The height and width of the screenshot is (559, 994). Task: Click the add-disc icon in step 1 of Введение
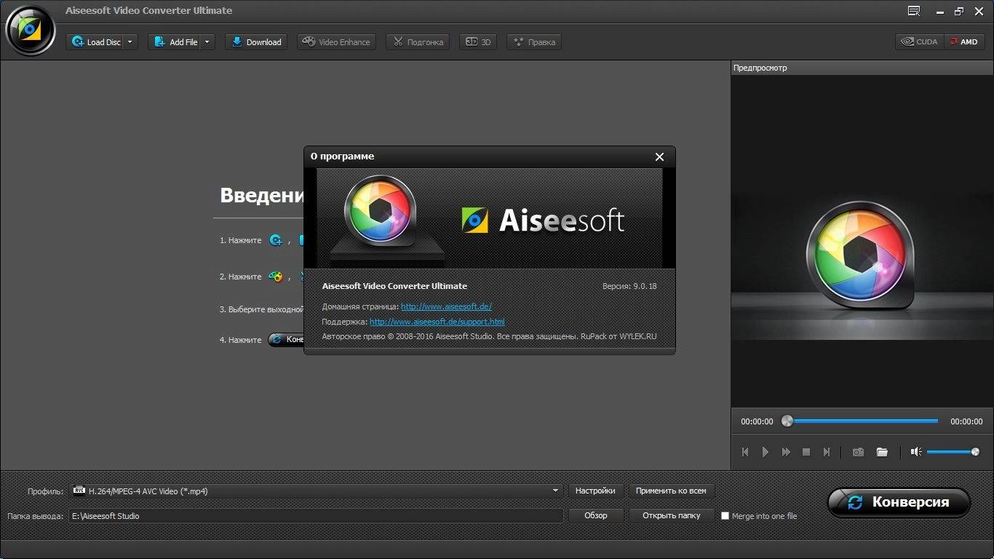276,239
